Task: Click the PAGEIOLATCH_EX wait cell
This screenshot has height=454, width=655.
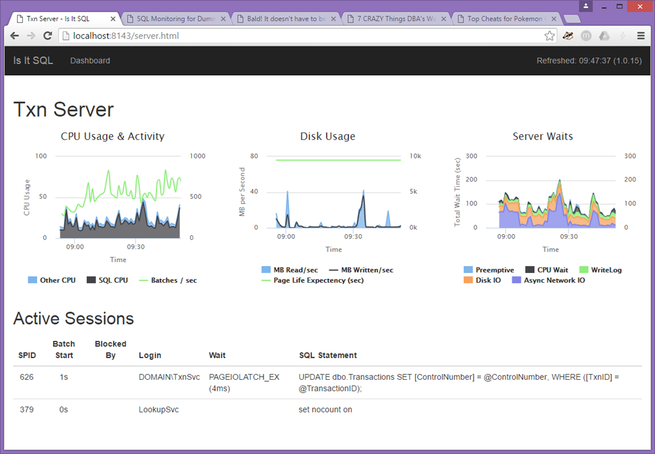Action: point(244,382)
